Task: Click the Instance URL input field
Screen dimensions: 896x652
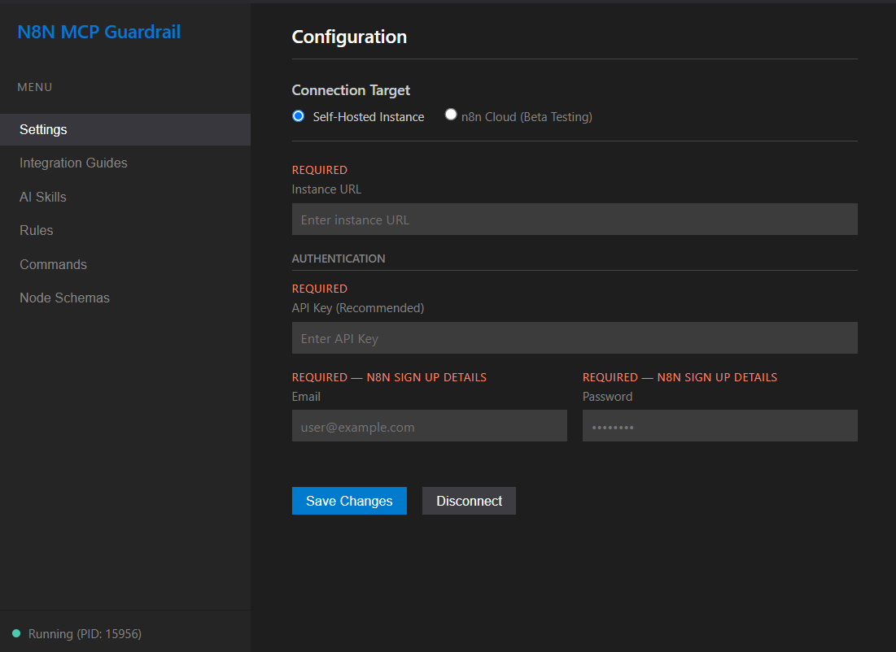Action: pyautogui.click(x=574, y=219)
